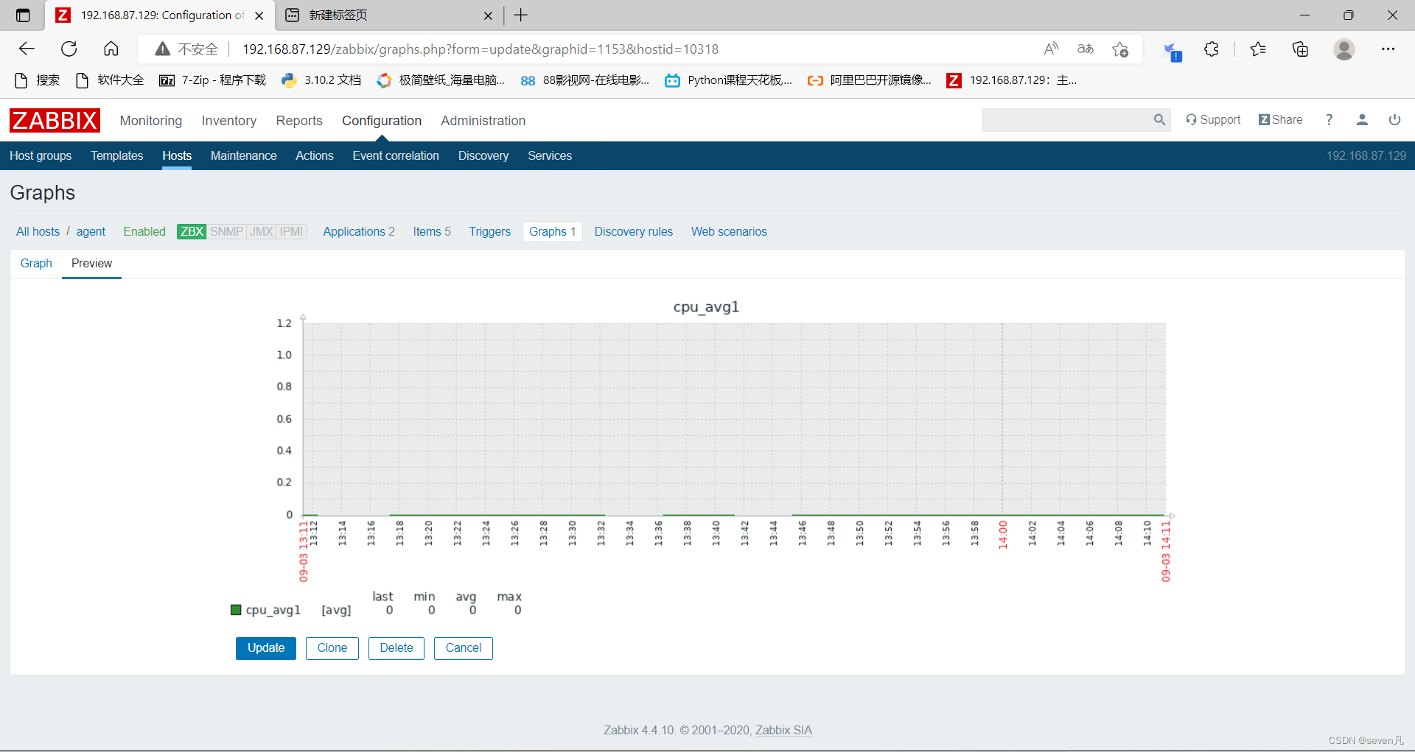Screen dimensions: 1415x752
Task: Select the Preview tab
Action: (92, 264)
